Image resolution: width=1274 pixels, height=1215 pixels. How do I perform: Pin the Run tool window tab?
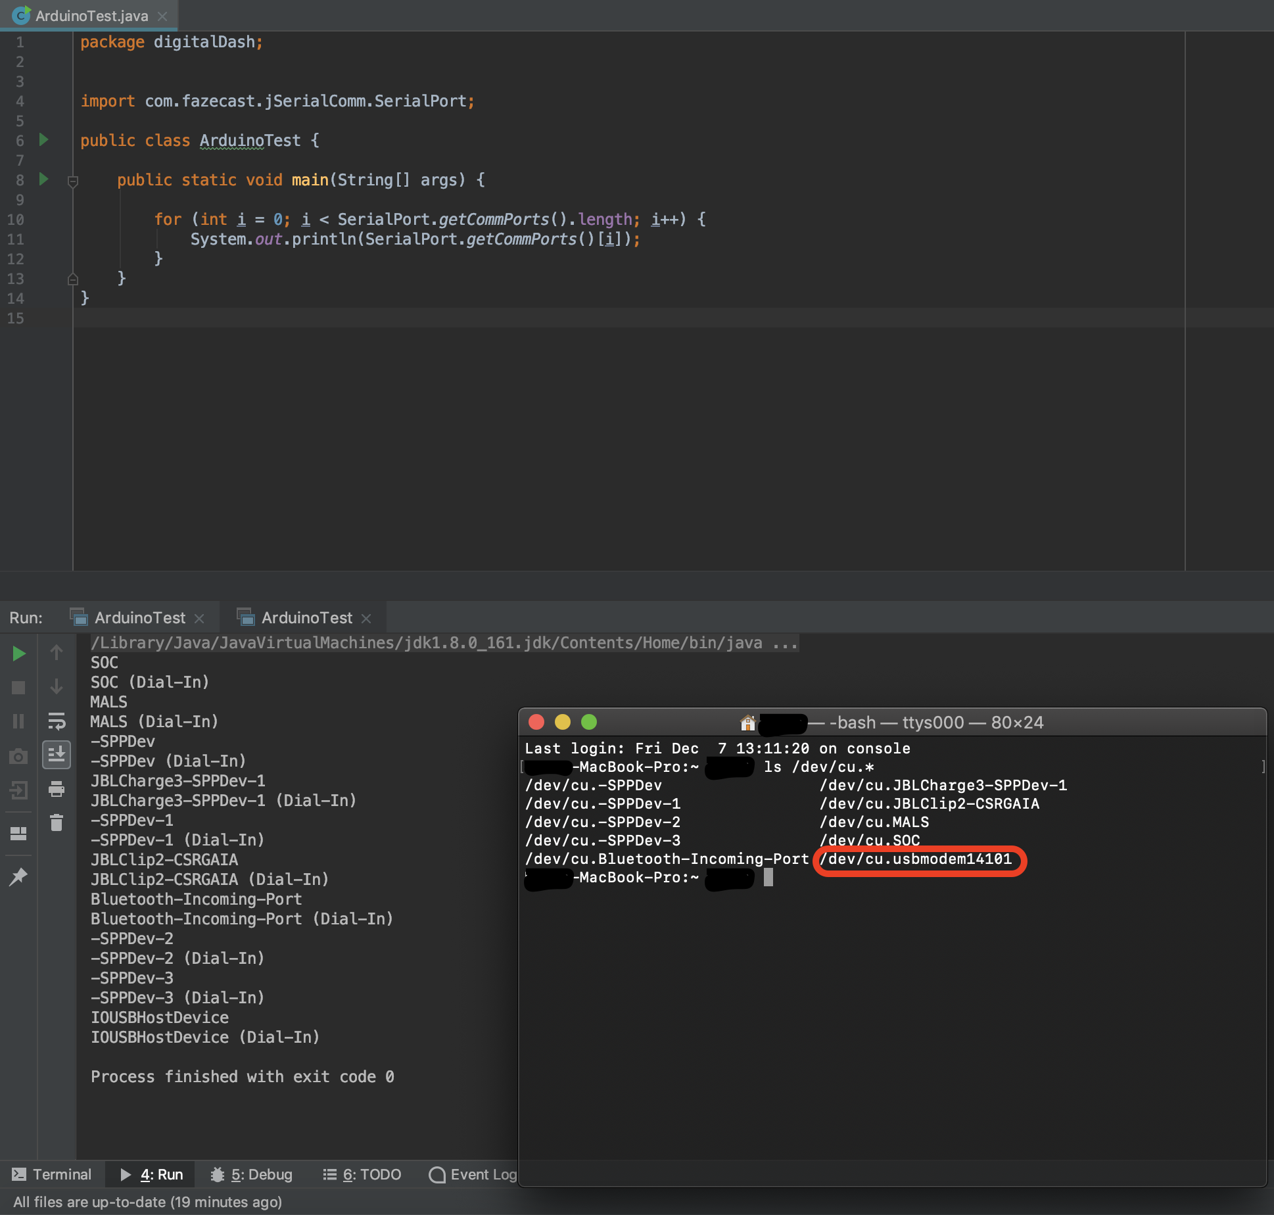18,876
